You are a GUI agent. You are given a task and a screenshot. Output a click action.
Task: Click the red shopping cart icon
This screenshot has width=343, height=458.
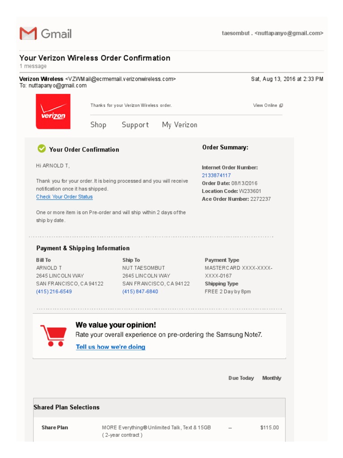[53, 335]
